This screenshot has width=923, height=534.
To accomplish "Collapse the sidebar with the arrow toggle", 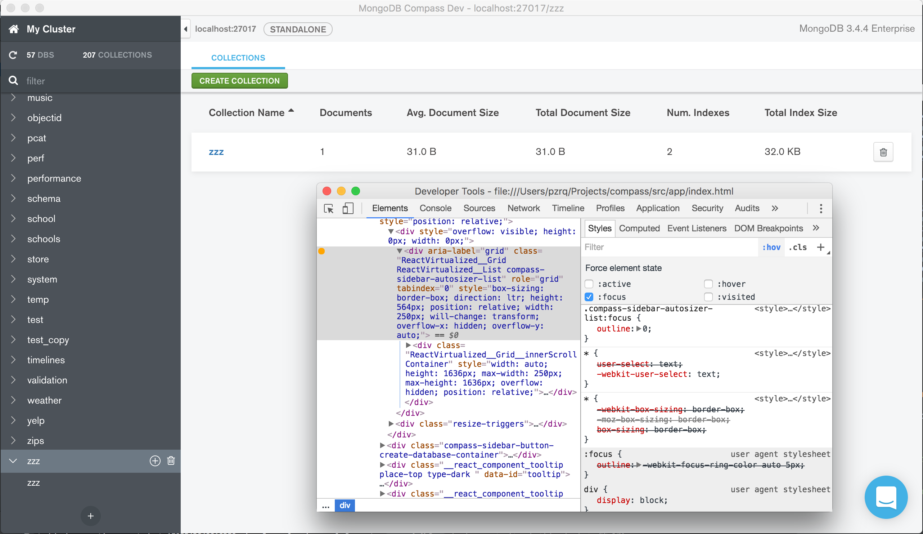I will coord(186,29).
